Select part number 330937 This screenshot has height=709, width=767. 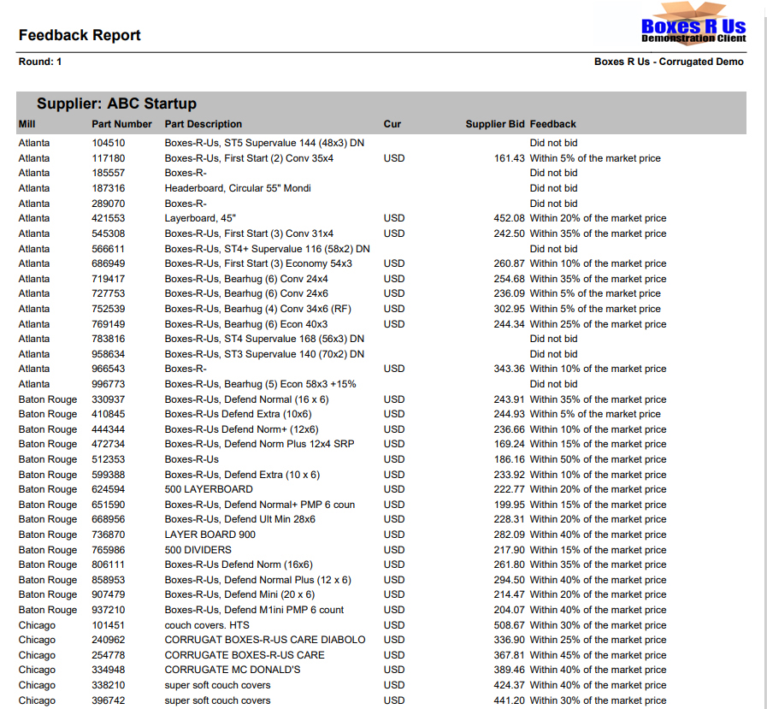point(109,399)
